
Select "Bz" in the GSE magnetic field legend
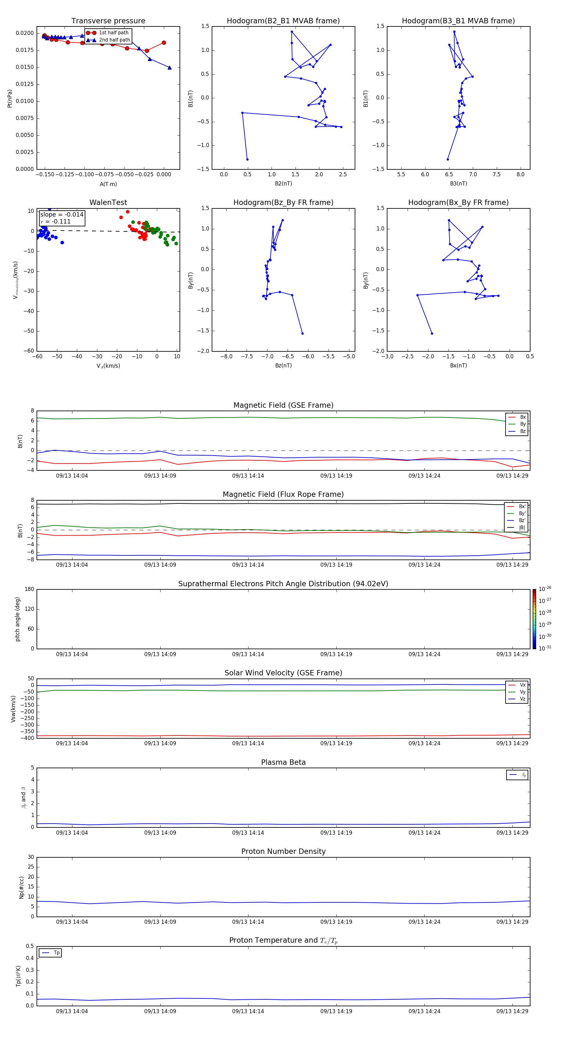pyautogui.click(x=517, y=431)
